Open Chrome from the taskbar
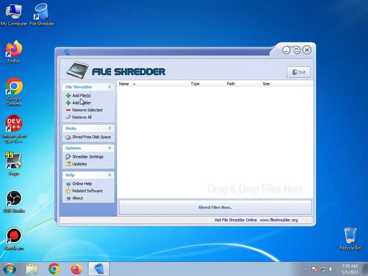Screen dimensions: 368x276 coord(54,269)
